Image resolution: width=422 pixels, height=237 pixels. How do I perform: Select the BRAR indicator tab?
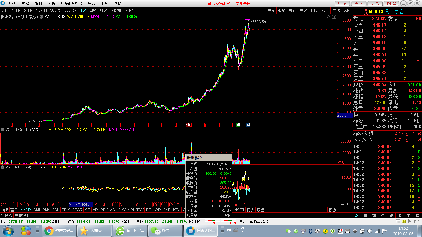click(x=77, y=210)
